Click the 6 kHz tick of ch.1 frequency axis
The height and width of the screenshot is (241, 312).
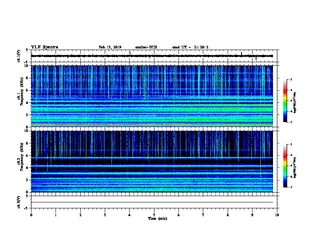coord(28,90)
